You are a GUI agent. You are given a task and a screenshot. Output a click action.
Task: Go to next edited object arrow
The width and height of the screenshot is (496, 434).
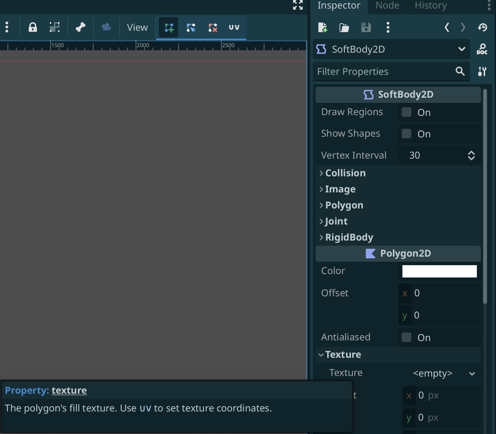(x=463, y=27)
